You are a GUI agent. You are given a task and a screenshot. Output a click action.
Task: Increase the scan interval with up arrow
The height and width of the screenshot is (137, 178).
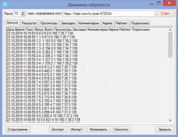[23, 12]
